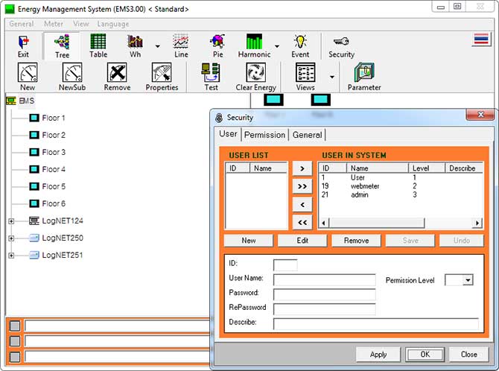Click the Edit user button
Image resolution: width=499 pixels, height=371 pixels.
(x=302, y=241)
